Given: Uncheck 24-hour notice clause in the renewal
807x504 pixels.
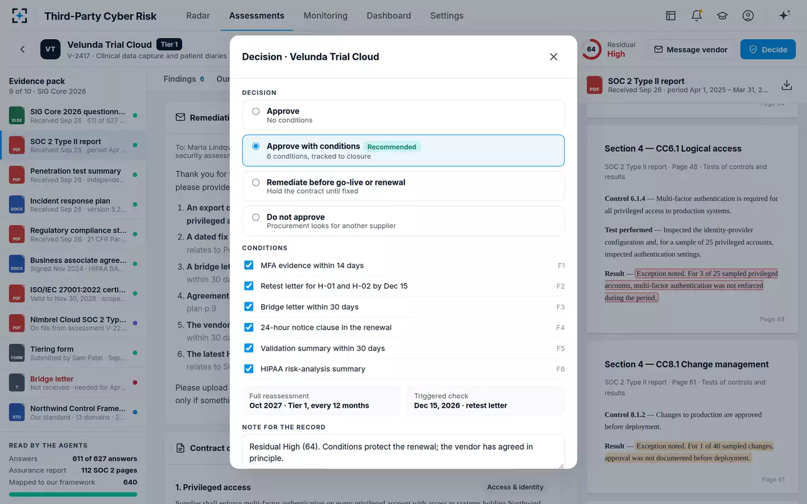Looking at the screenshot, I should (x=249, y=328).
